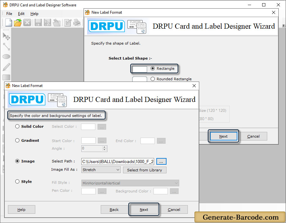Click Select from Library button
This screenshot has width=286, height=223.
click(145, 170)
